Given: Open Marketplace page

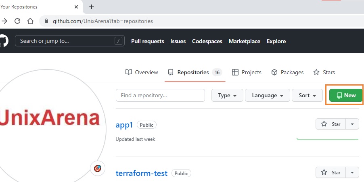Looking at the screenshot, I should [x=244, y=41].
